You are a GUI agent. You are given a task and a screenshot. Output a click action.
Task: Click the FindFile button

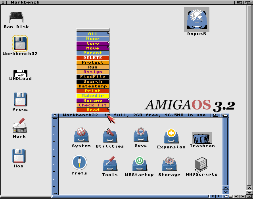93,77
